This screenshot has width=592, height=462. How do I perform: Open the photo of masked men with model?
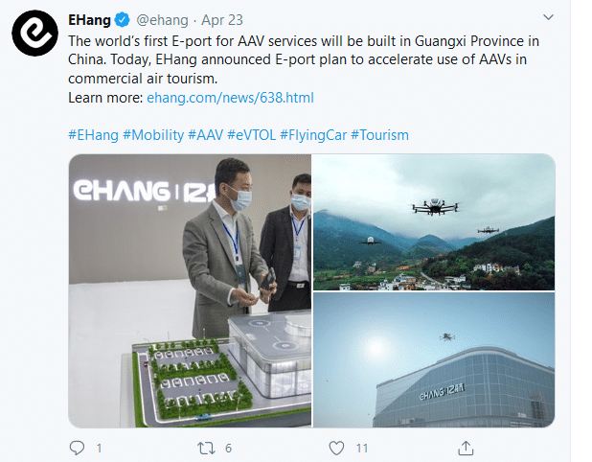[x=190, y=290]
